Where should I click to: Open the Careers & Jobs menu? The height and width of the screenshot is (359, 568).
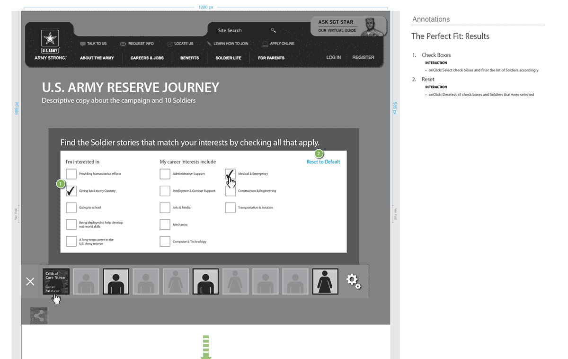147,58
